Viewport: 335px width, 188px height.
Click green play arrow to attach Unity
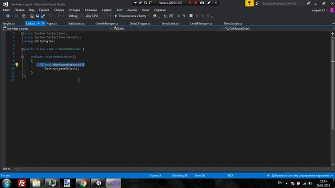116,16
